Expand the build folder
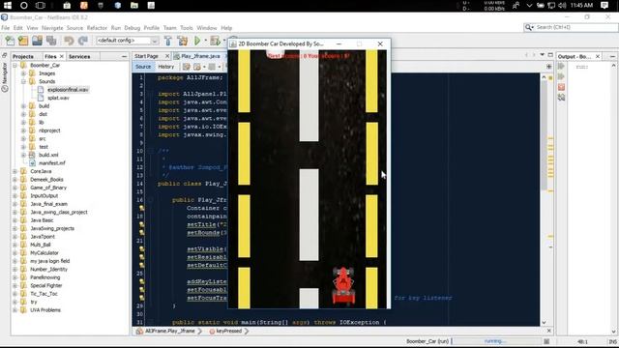 pyautogui.click(x=23, y=106)
